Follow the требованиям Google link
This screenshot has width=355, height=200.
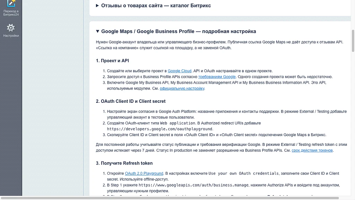(217, 77)
